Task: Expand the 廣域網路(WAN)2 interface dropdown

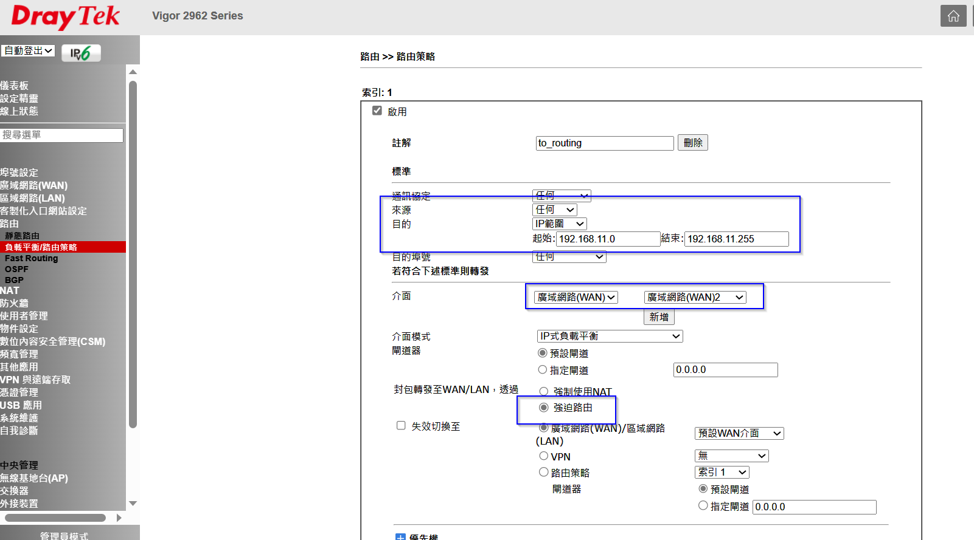Action: [x=695, y=298]
